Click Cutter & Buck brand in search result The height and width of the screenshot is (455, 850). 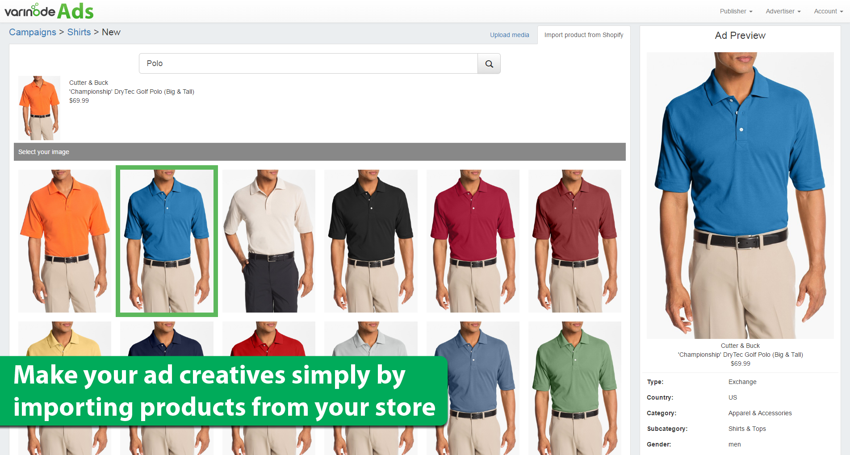[x=88, y=83]
